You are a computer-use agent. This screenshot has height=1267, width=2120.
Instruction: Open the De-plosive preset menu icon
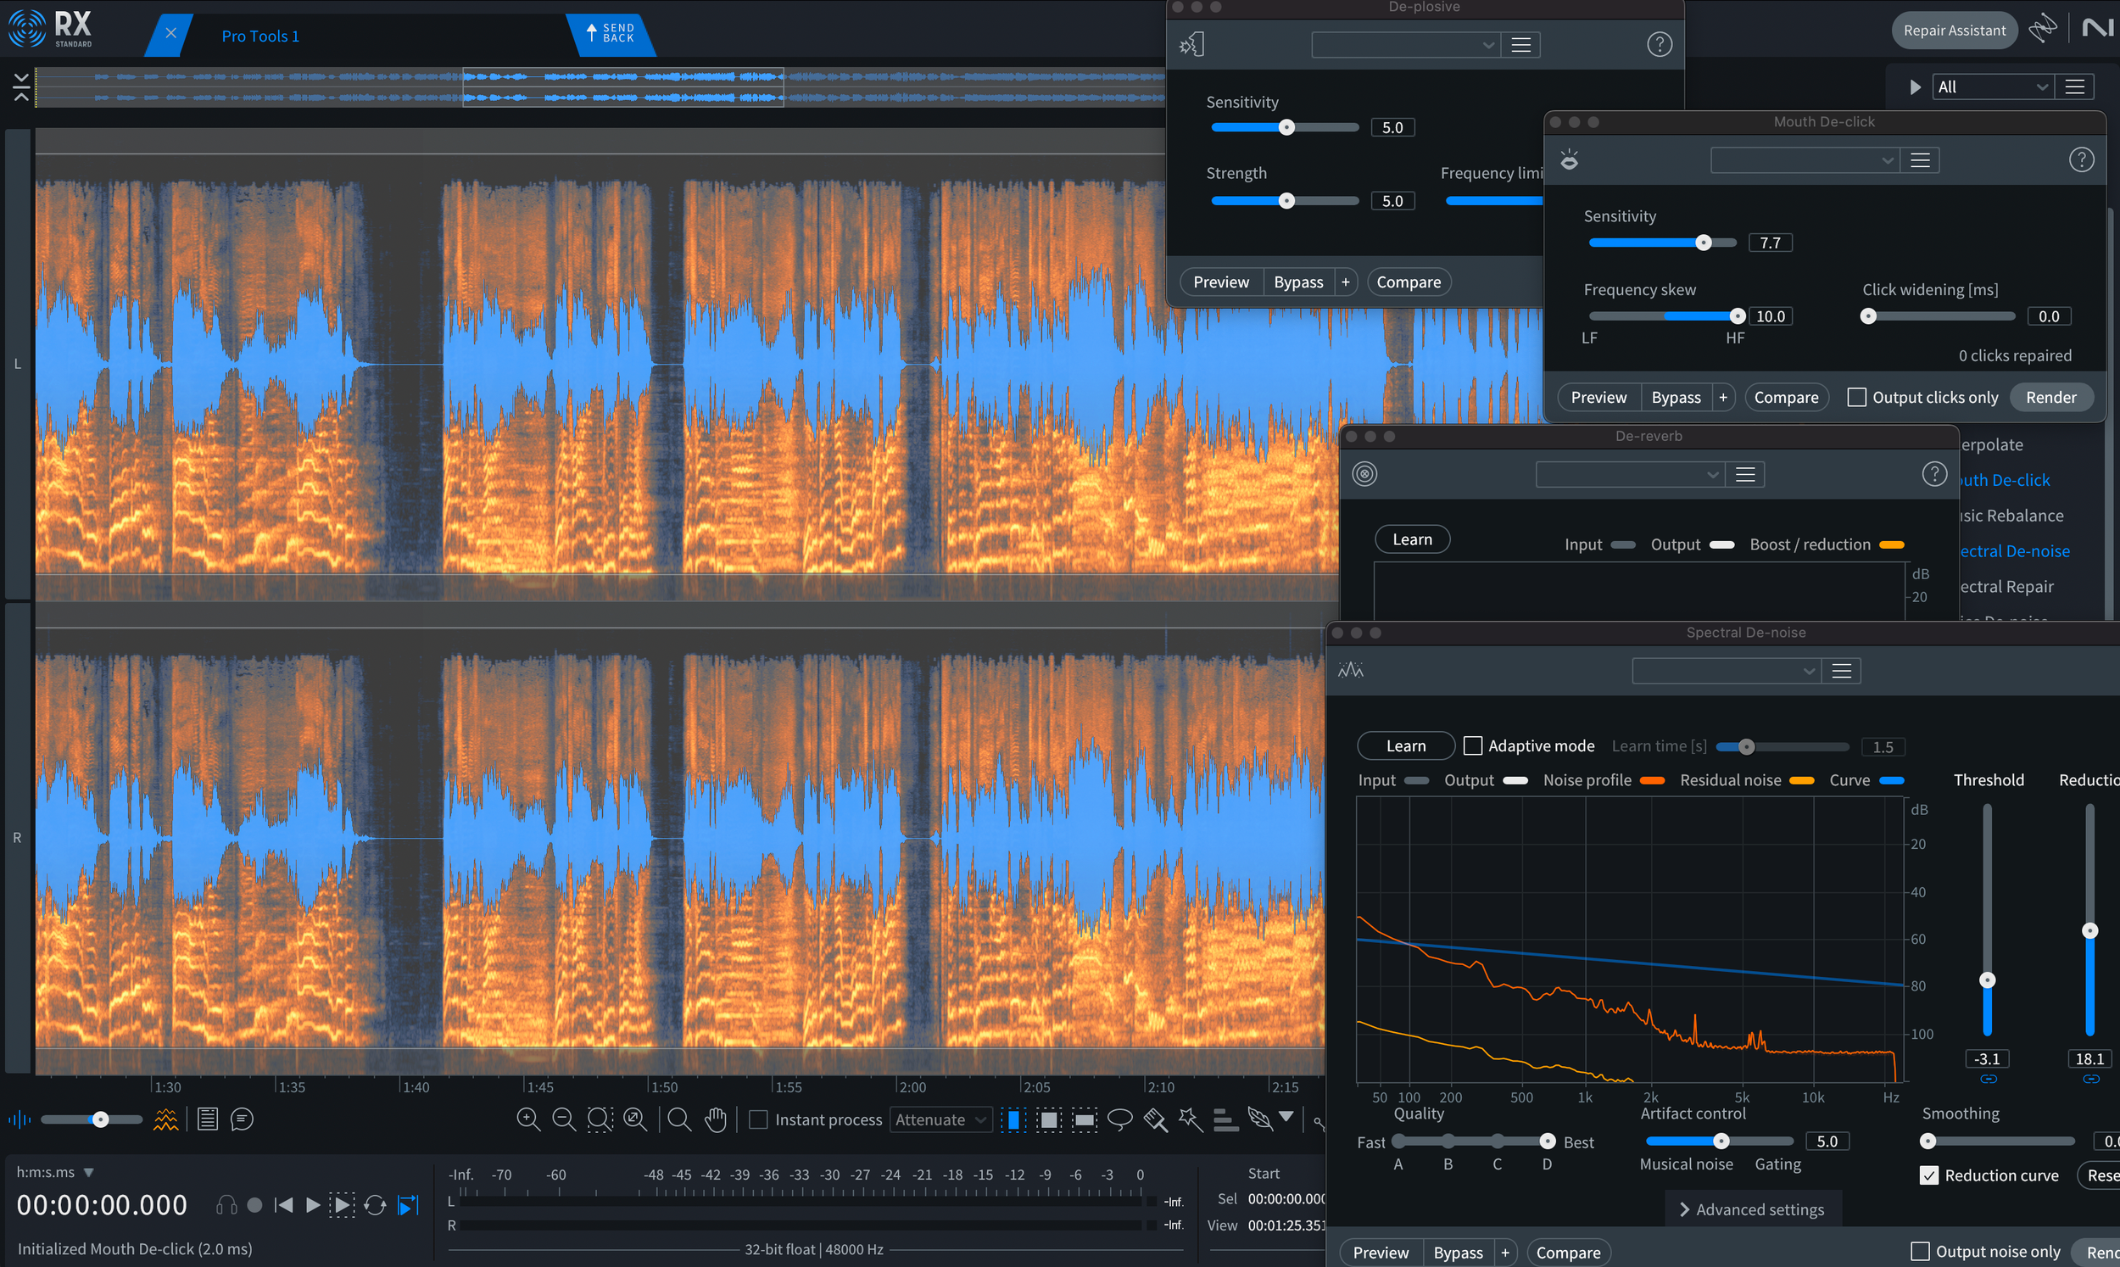point(1520,44)
